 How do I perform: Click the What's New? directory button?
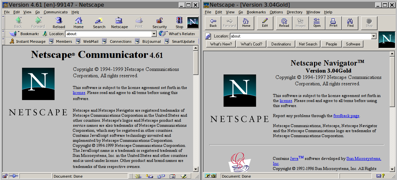click(x=221, y=44)
